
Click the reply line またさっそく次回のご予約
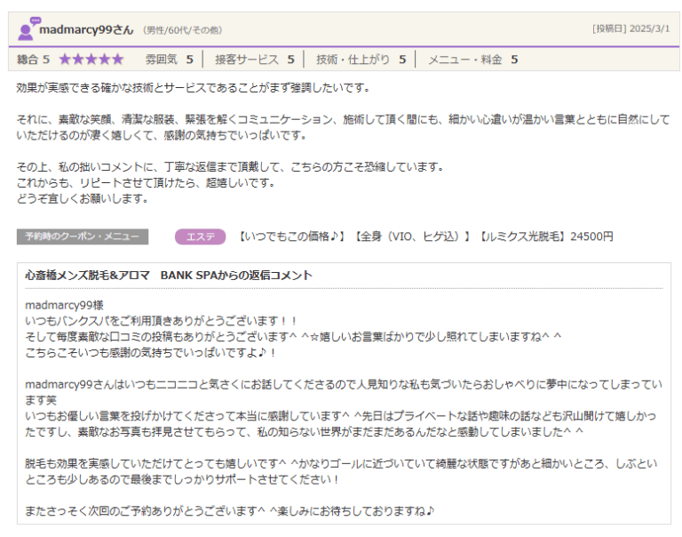[x=230, y=510]
